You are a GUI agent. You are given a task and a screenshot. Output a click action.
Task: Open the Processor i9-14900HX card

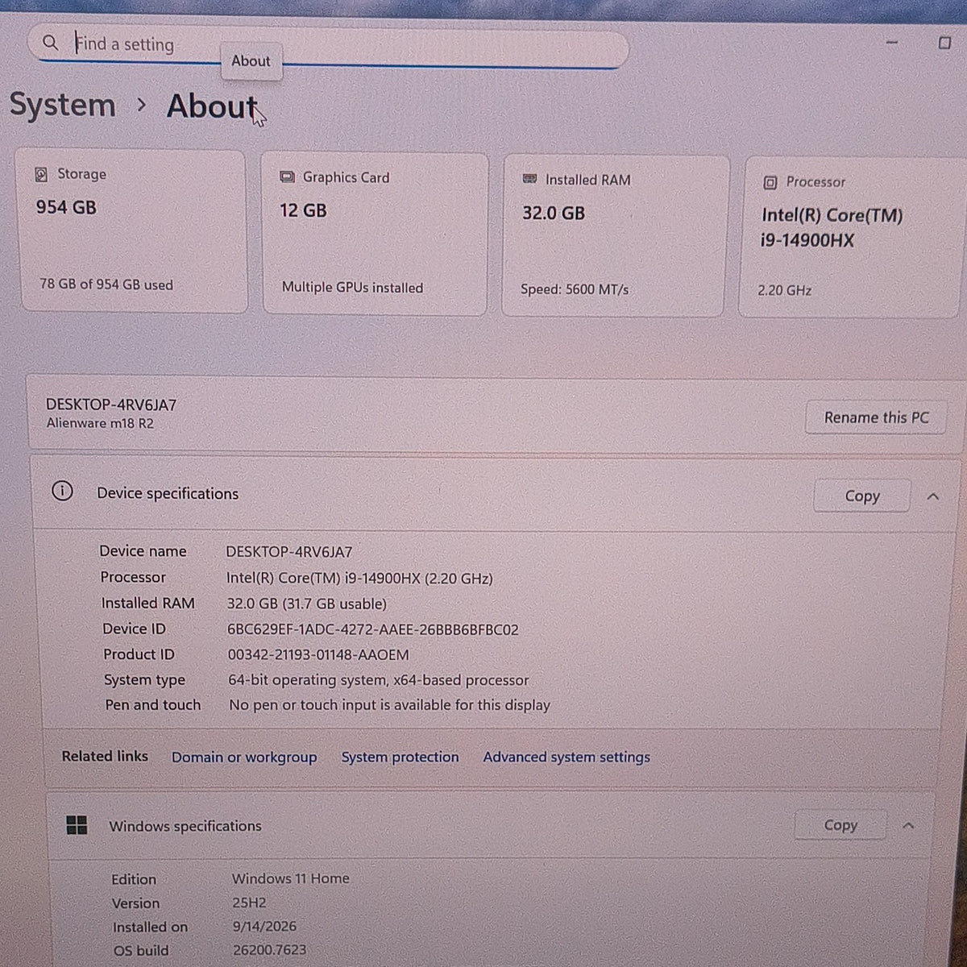coord(851,238)
